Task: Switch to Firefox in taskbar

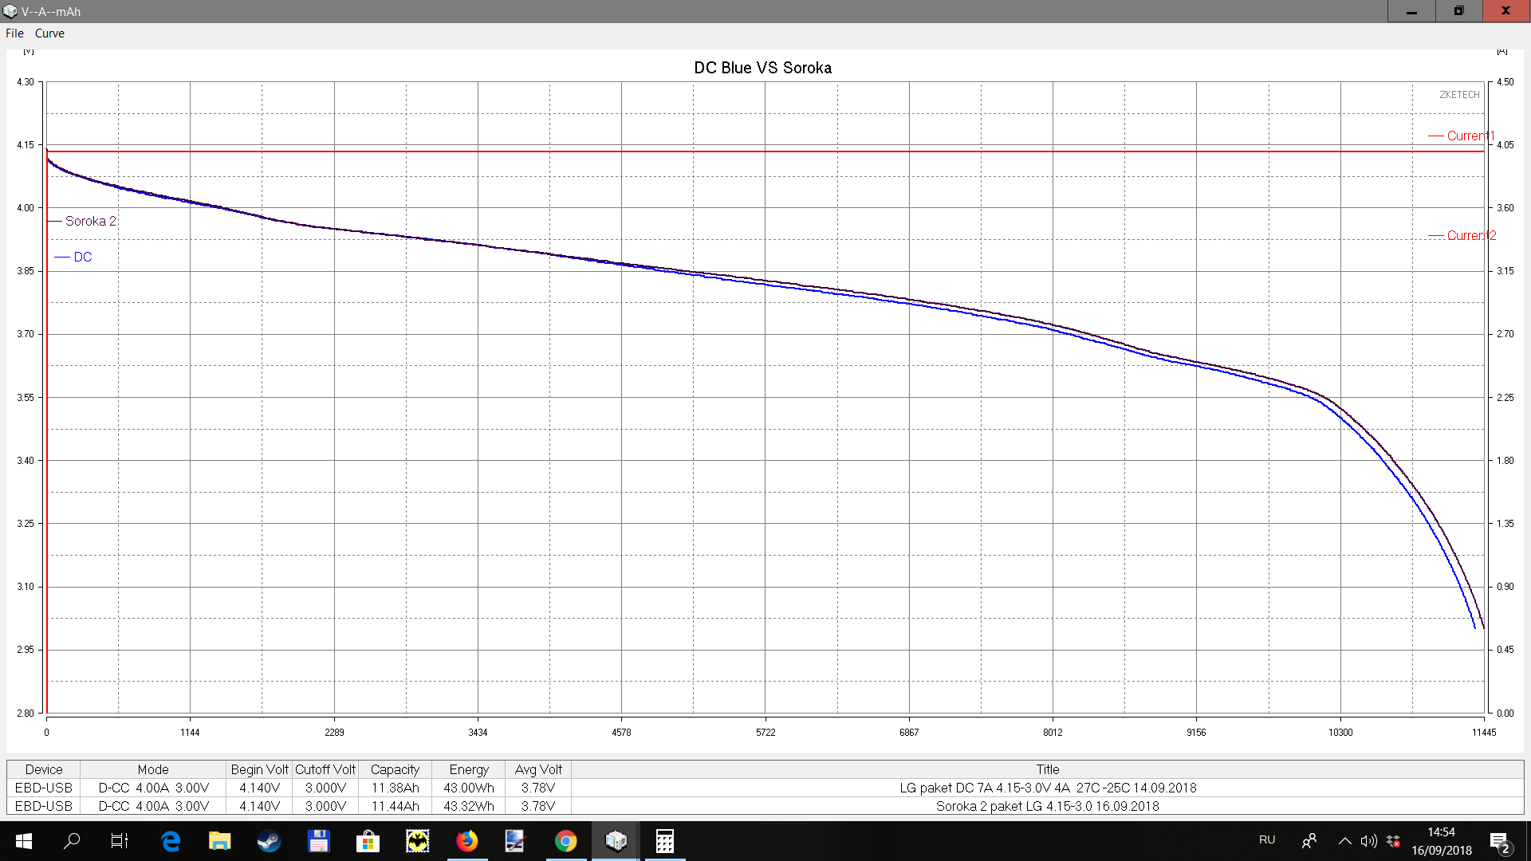Action: coord(466,841)
